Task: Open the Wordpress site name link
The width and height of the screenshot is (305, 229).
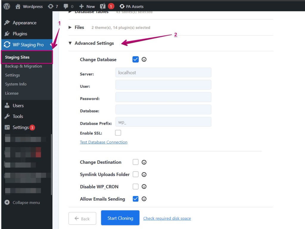Action: click(33, 7)
